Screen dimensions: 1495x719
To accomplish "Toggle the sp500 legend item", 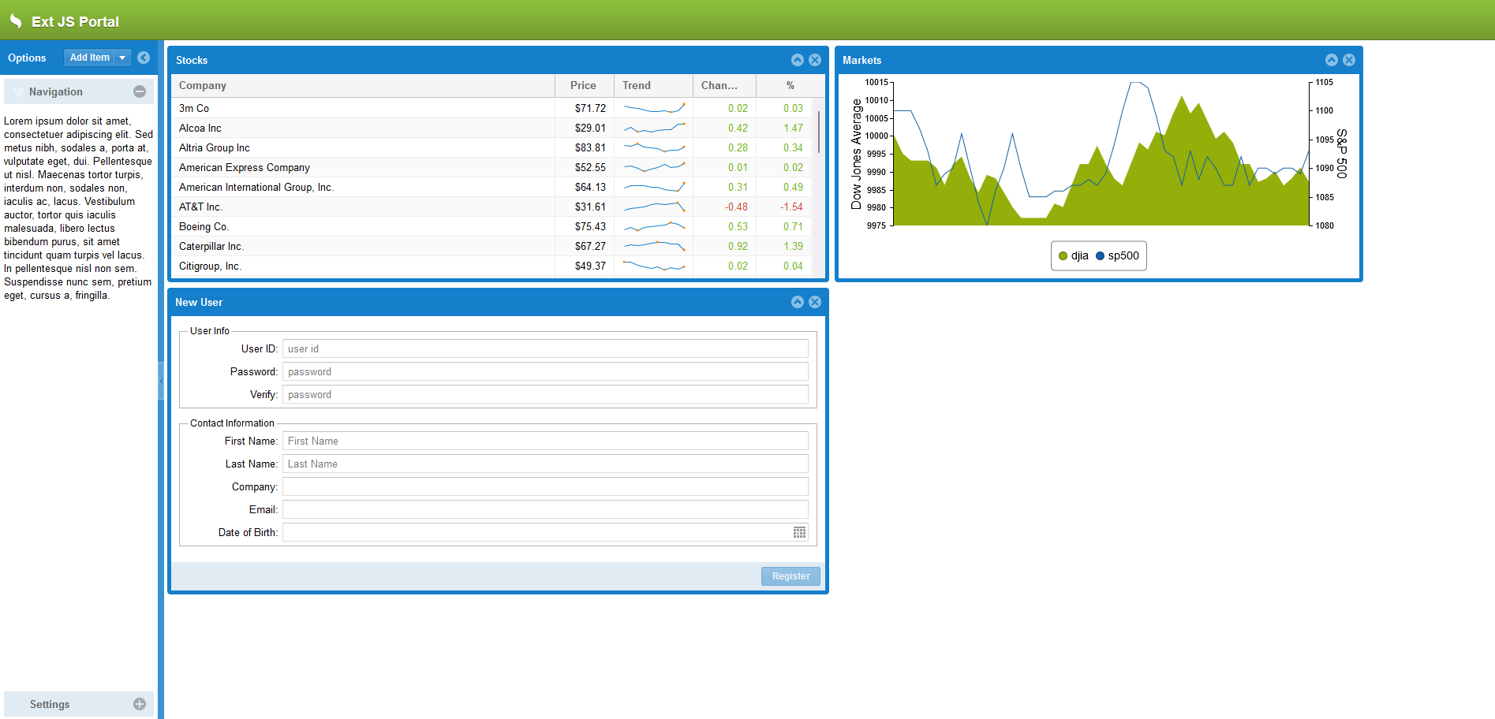I will (x=1117, y=255).
